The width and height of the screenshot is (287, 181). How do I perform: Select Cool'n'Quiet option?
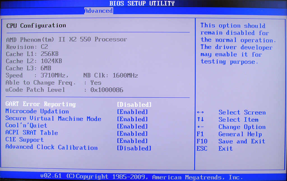[26, 125]
